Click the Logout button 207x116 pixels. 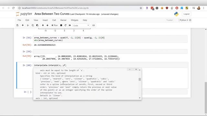186,14
